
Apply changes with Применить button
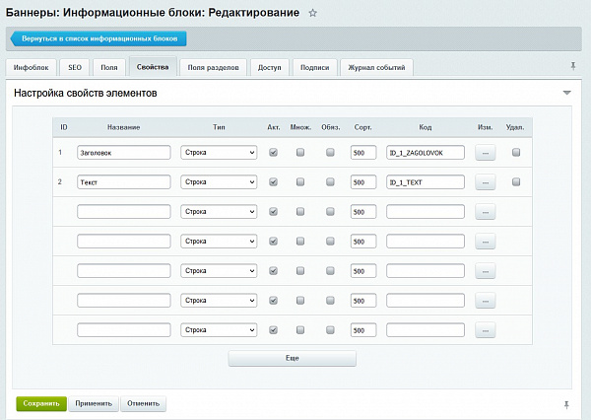point(94,403)
